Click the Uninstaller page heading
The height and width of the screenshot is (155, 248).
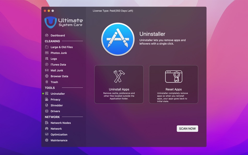tap(152, 34)
